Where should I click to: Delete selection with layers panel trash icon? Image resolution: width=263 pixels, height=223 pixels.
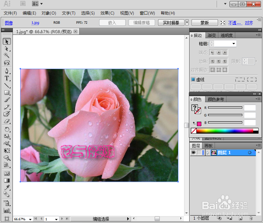point(251,218)
